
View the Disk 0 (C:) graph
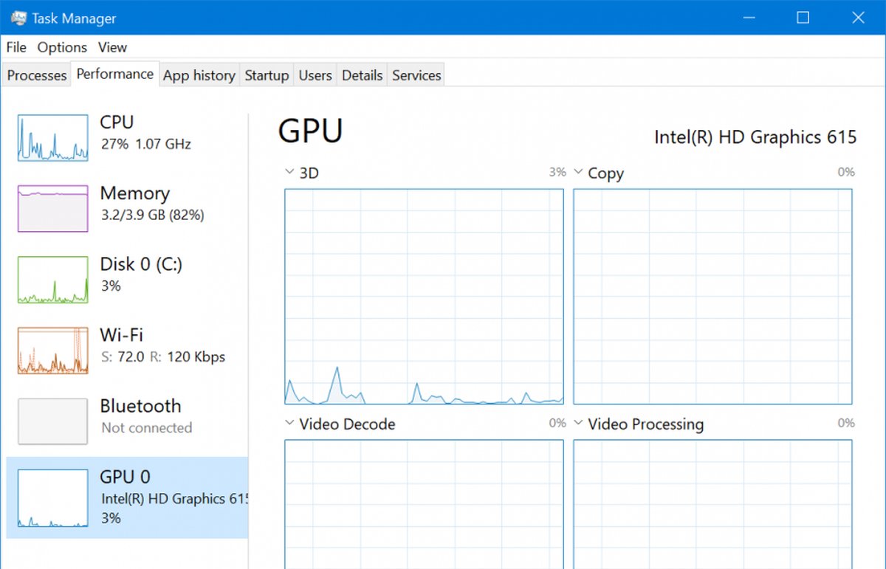click(52, 278)
